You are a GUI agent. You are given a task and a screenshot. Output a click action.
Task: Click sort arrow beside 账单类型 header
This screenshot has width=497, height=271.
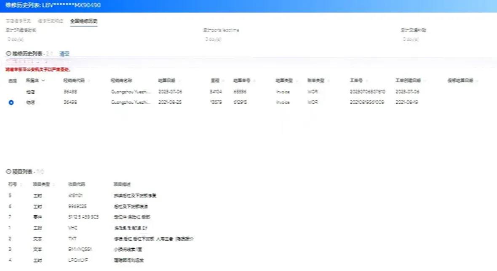pos(328,81)
